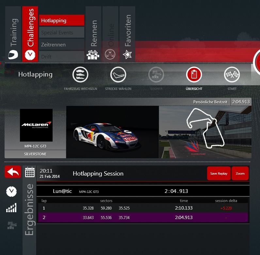Click the Strecke Wählen track icon
Viewport: 260px width, 255px height.
(x=118, y=75)
